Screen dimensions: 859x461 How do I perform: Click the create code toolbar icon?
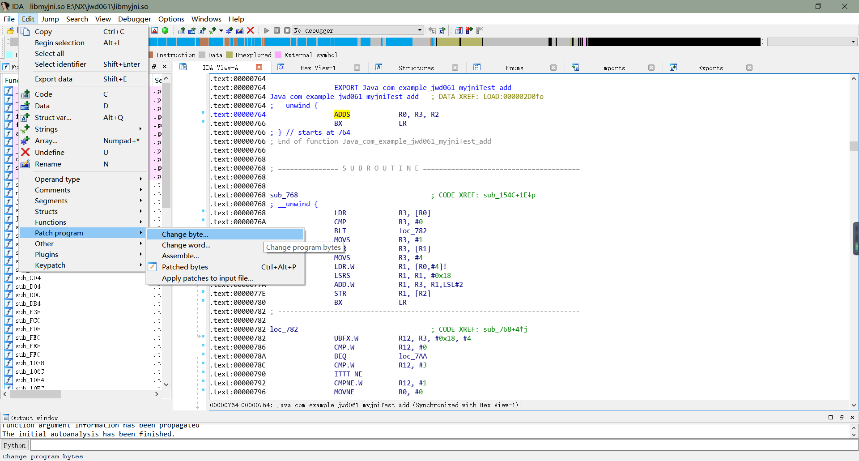tap(182, 30)
